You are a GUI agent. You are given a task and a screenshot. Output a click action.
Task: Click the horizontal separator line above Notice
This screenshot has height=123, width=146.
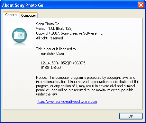coord(87,73)
